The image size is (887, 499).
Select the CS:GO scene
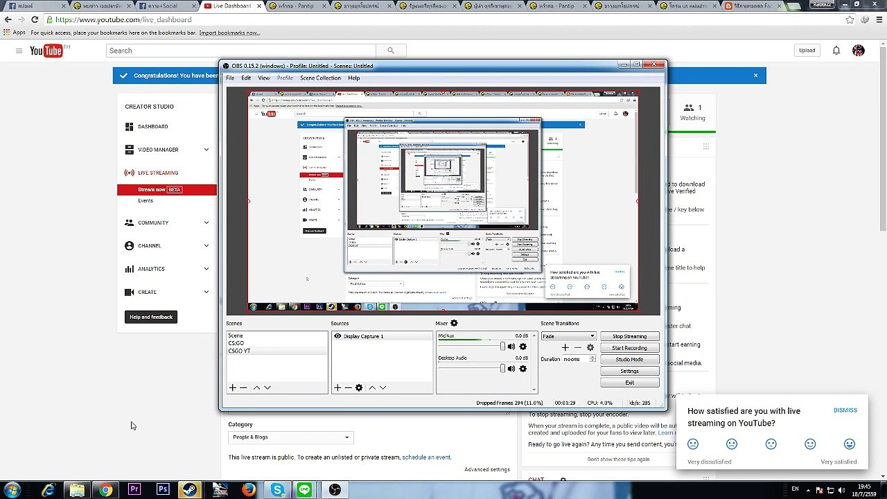[236, 343]
